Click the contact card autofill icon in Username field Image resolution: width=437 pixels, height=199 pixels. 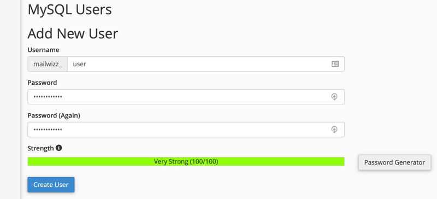[x=335, y=64]
